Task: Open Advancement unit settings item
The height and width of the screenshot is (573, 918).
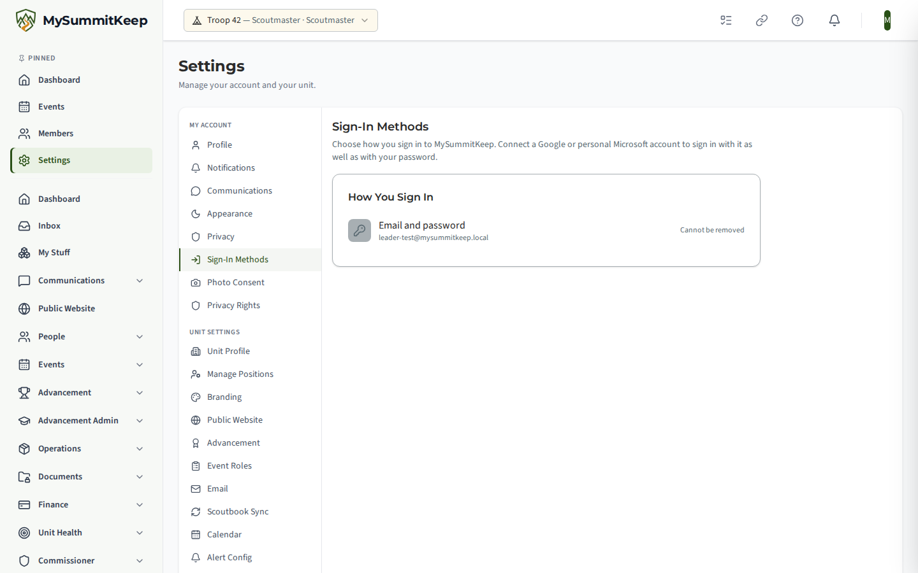Action: click(x=250, y=443)
